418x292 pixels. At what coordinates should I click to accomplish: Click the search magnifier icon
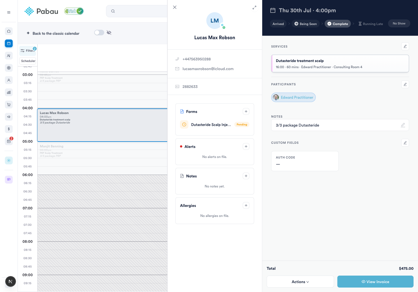point(113,11)
